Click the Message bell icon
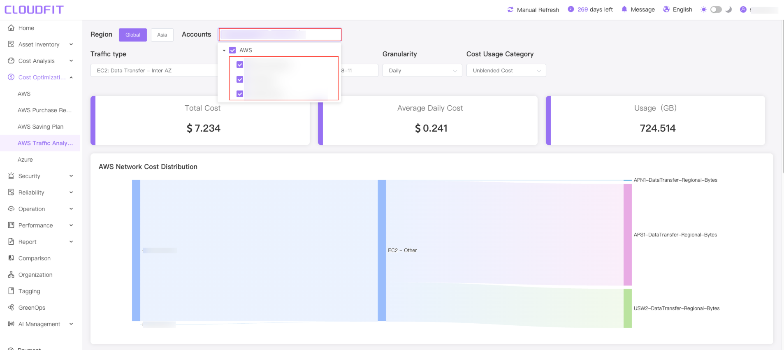Viewport: 784px width, 350px height. click(624, 9)
